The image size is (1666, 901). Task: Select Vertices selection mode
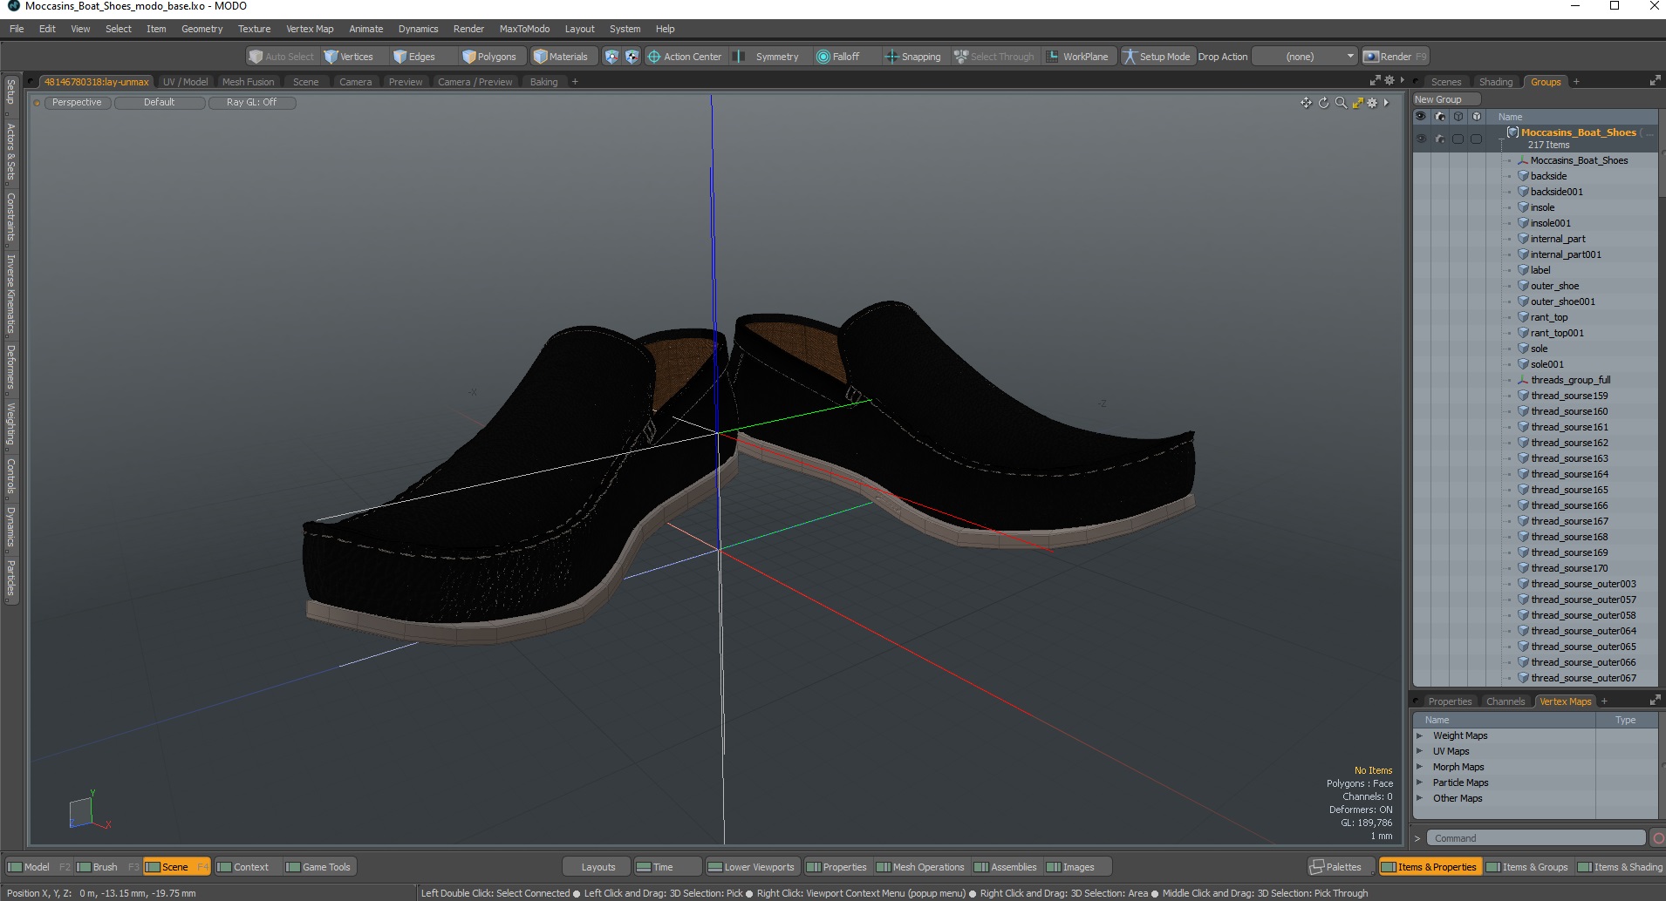(x=348, y=57)
